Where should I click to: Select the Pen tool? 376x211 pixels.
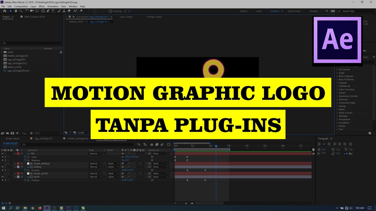point(48,11)
